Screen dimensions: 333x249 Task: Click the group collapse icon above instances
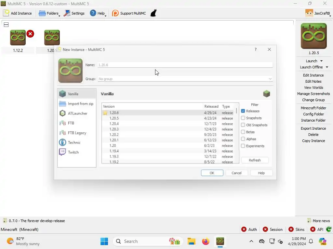tap(6, 25)
